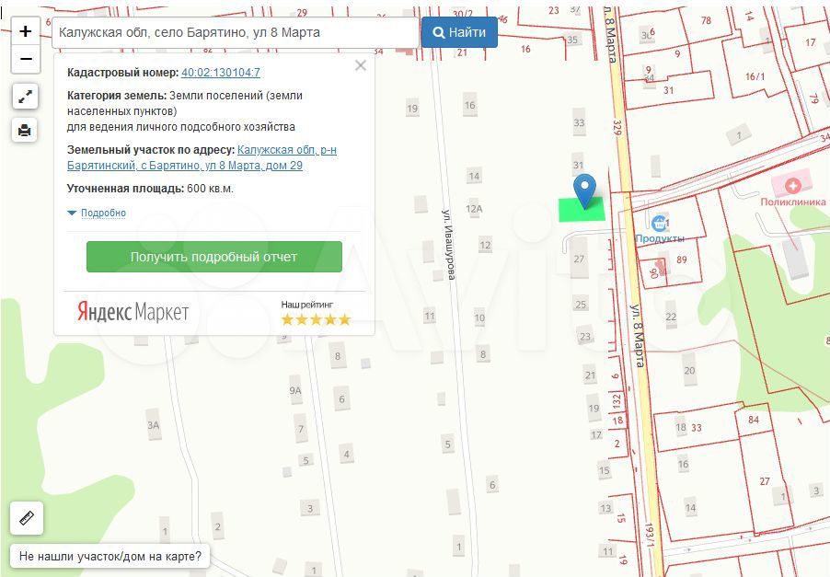
Task: Zoom in the map with plus button
Action: point(25,31)
